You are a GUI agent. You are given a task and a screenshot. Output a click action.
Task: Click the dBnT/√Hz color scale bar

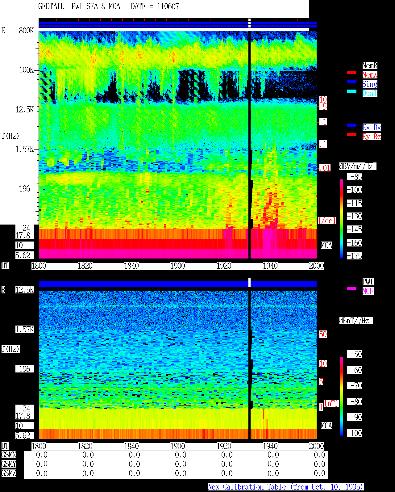click(x=341, y=396)
